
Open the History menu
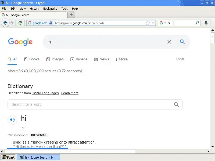(x=34, y=9)
